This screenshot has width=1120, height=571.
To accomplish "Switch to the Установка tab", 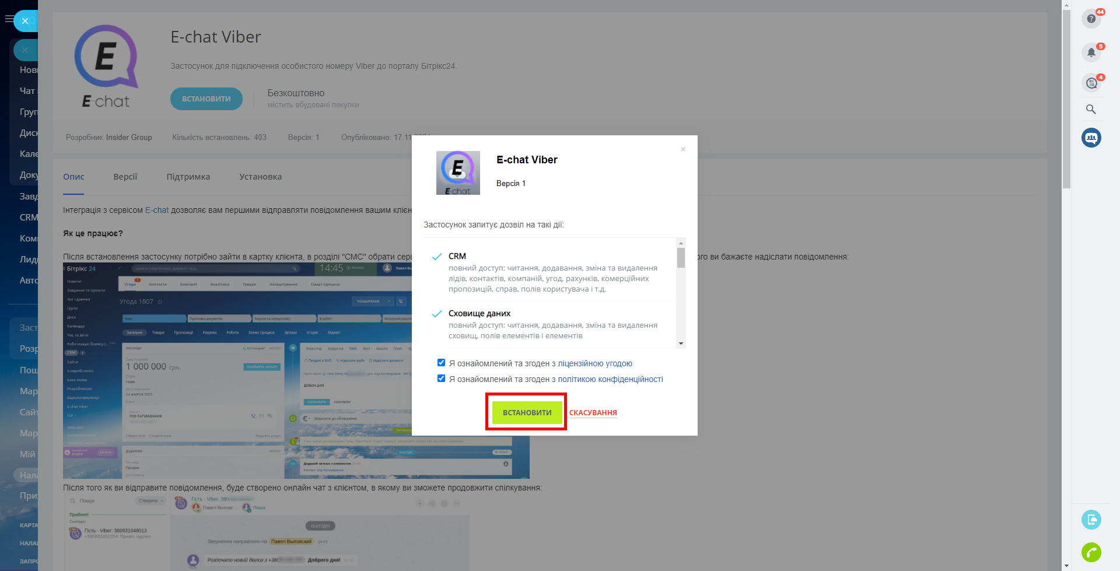I will click(260, 177).
